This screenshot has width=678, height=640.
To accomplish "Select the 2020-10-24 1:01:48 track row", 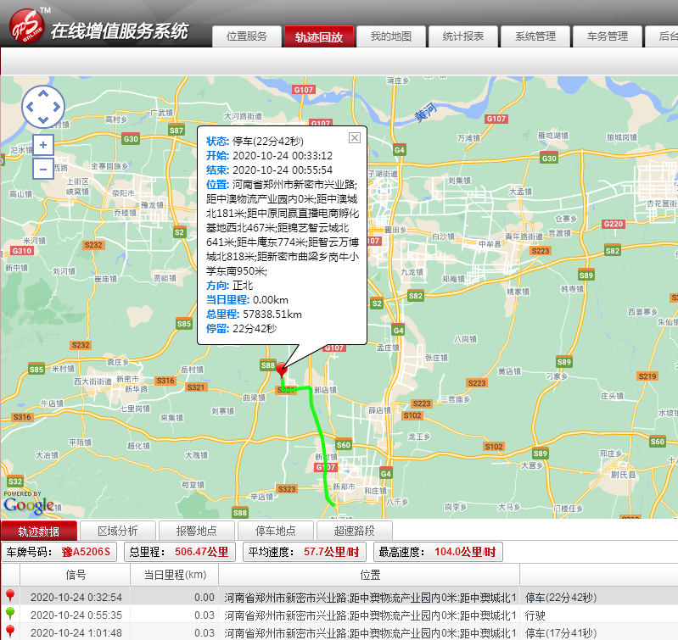I will (255, 633).
